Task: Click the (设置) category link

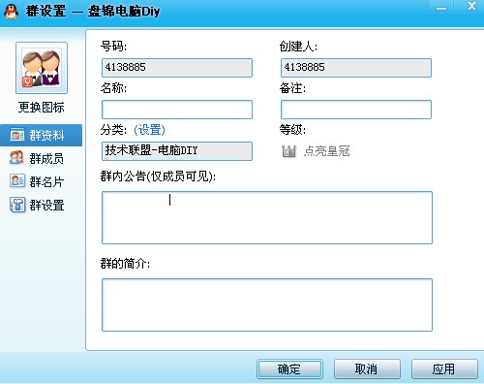Action: coord(149,130)
